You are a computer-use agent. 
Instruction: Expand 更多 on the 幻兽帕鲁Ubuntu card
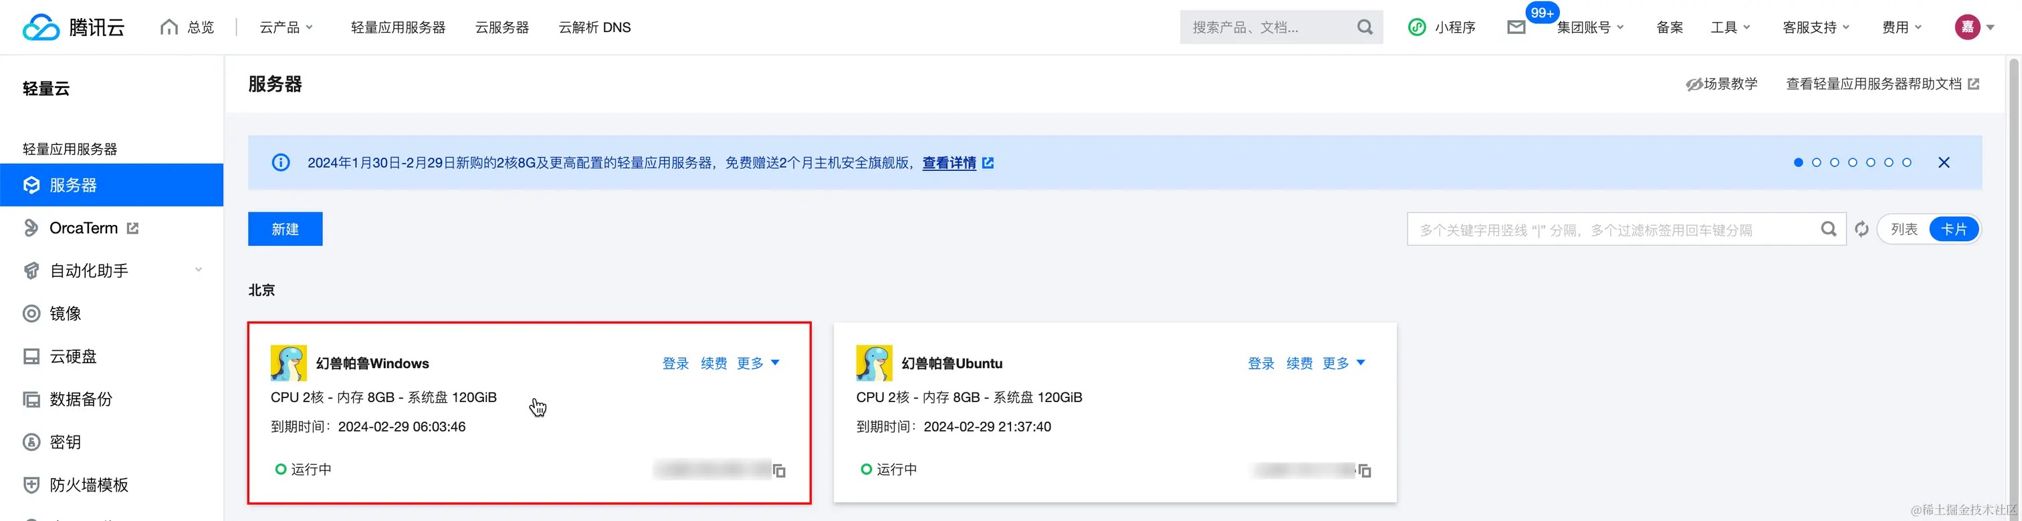[x=1343, y=363]
